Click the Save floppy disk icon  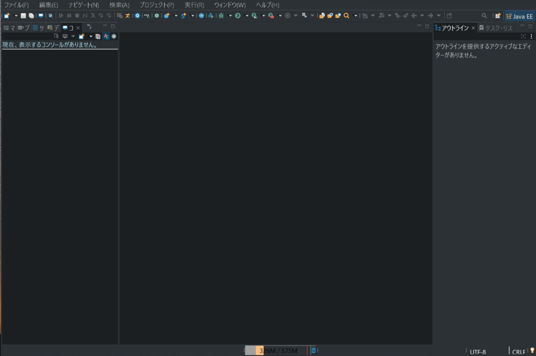click(x=23, y=16)
